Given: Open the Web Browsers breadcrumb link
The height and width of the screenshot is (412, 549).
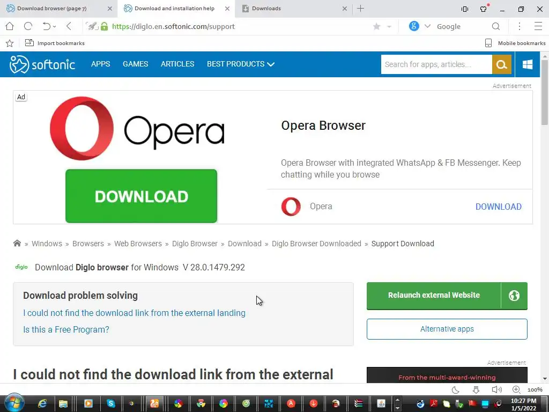Looking at the screenshot, I should (138, 244).
